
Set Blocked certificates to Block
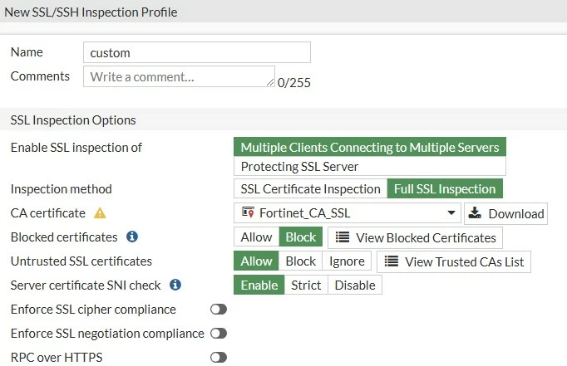pos(300,237)
